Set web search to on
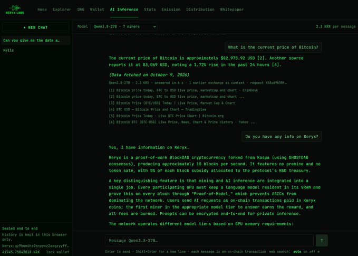358x256 pixels. 305,251
